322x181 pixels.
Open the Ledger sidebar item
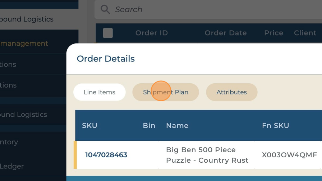(x=12, y=166)
